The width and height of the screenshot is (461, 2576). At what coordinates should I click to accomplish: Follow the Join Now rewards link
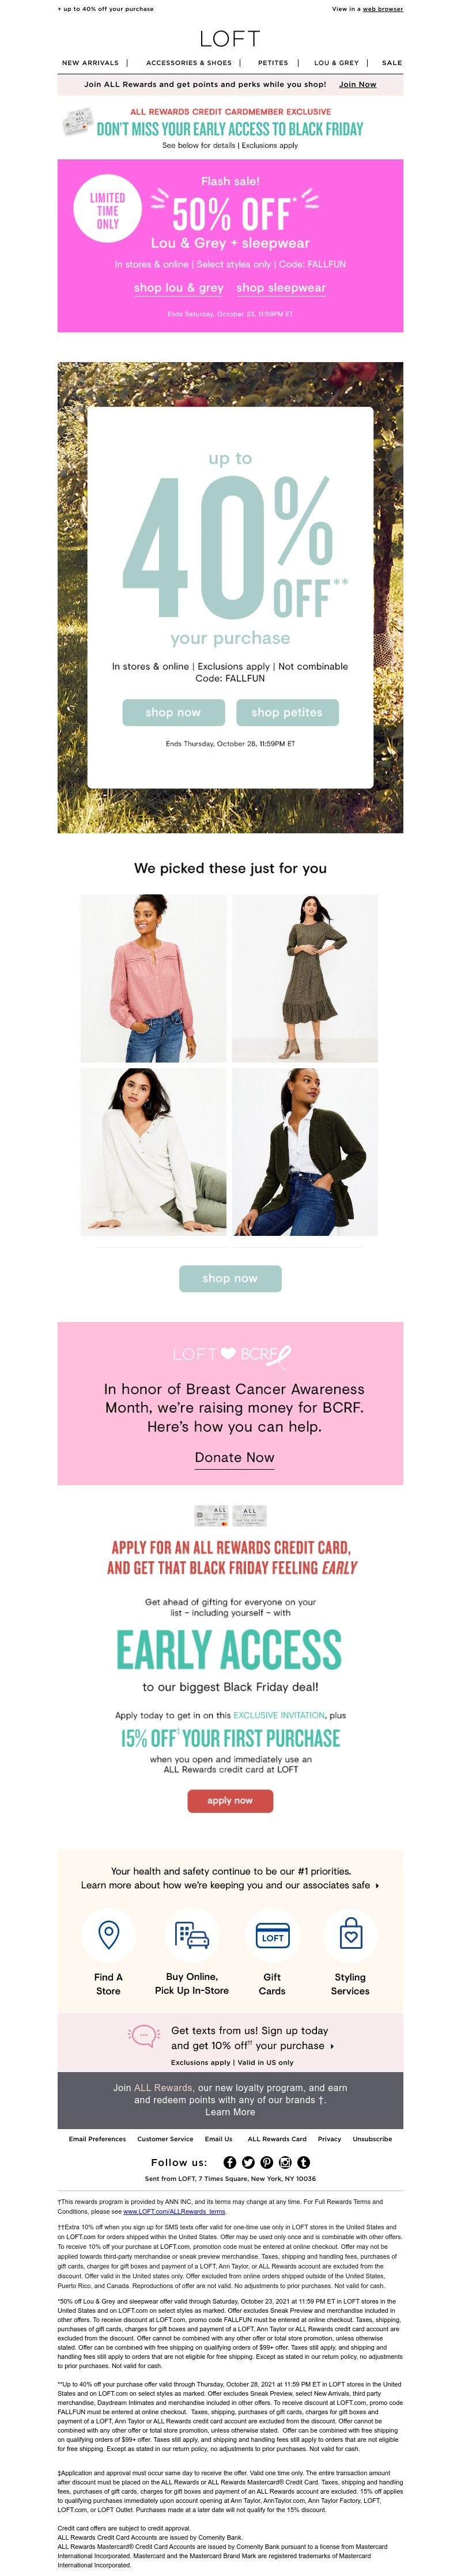(x=357, y=84)
